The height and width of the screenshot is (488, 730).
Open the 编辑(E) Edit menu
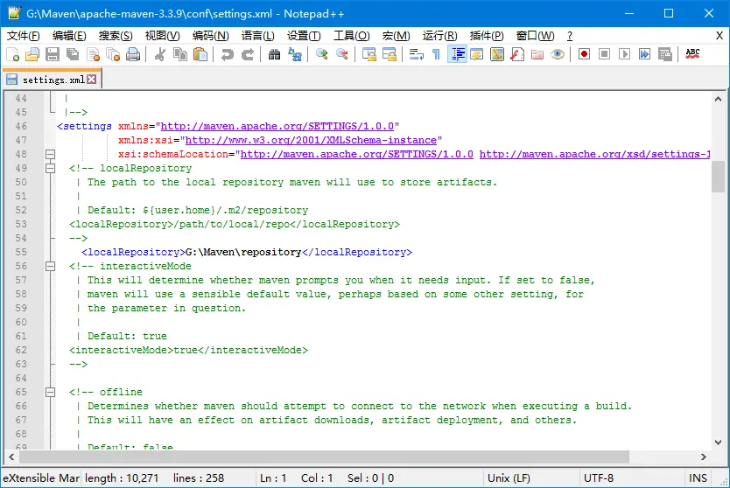[x=69, y=36]
